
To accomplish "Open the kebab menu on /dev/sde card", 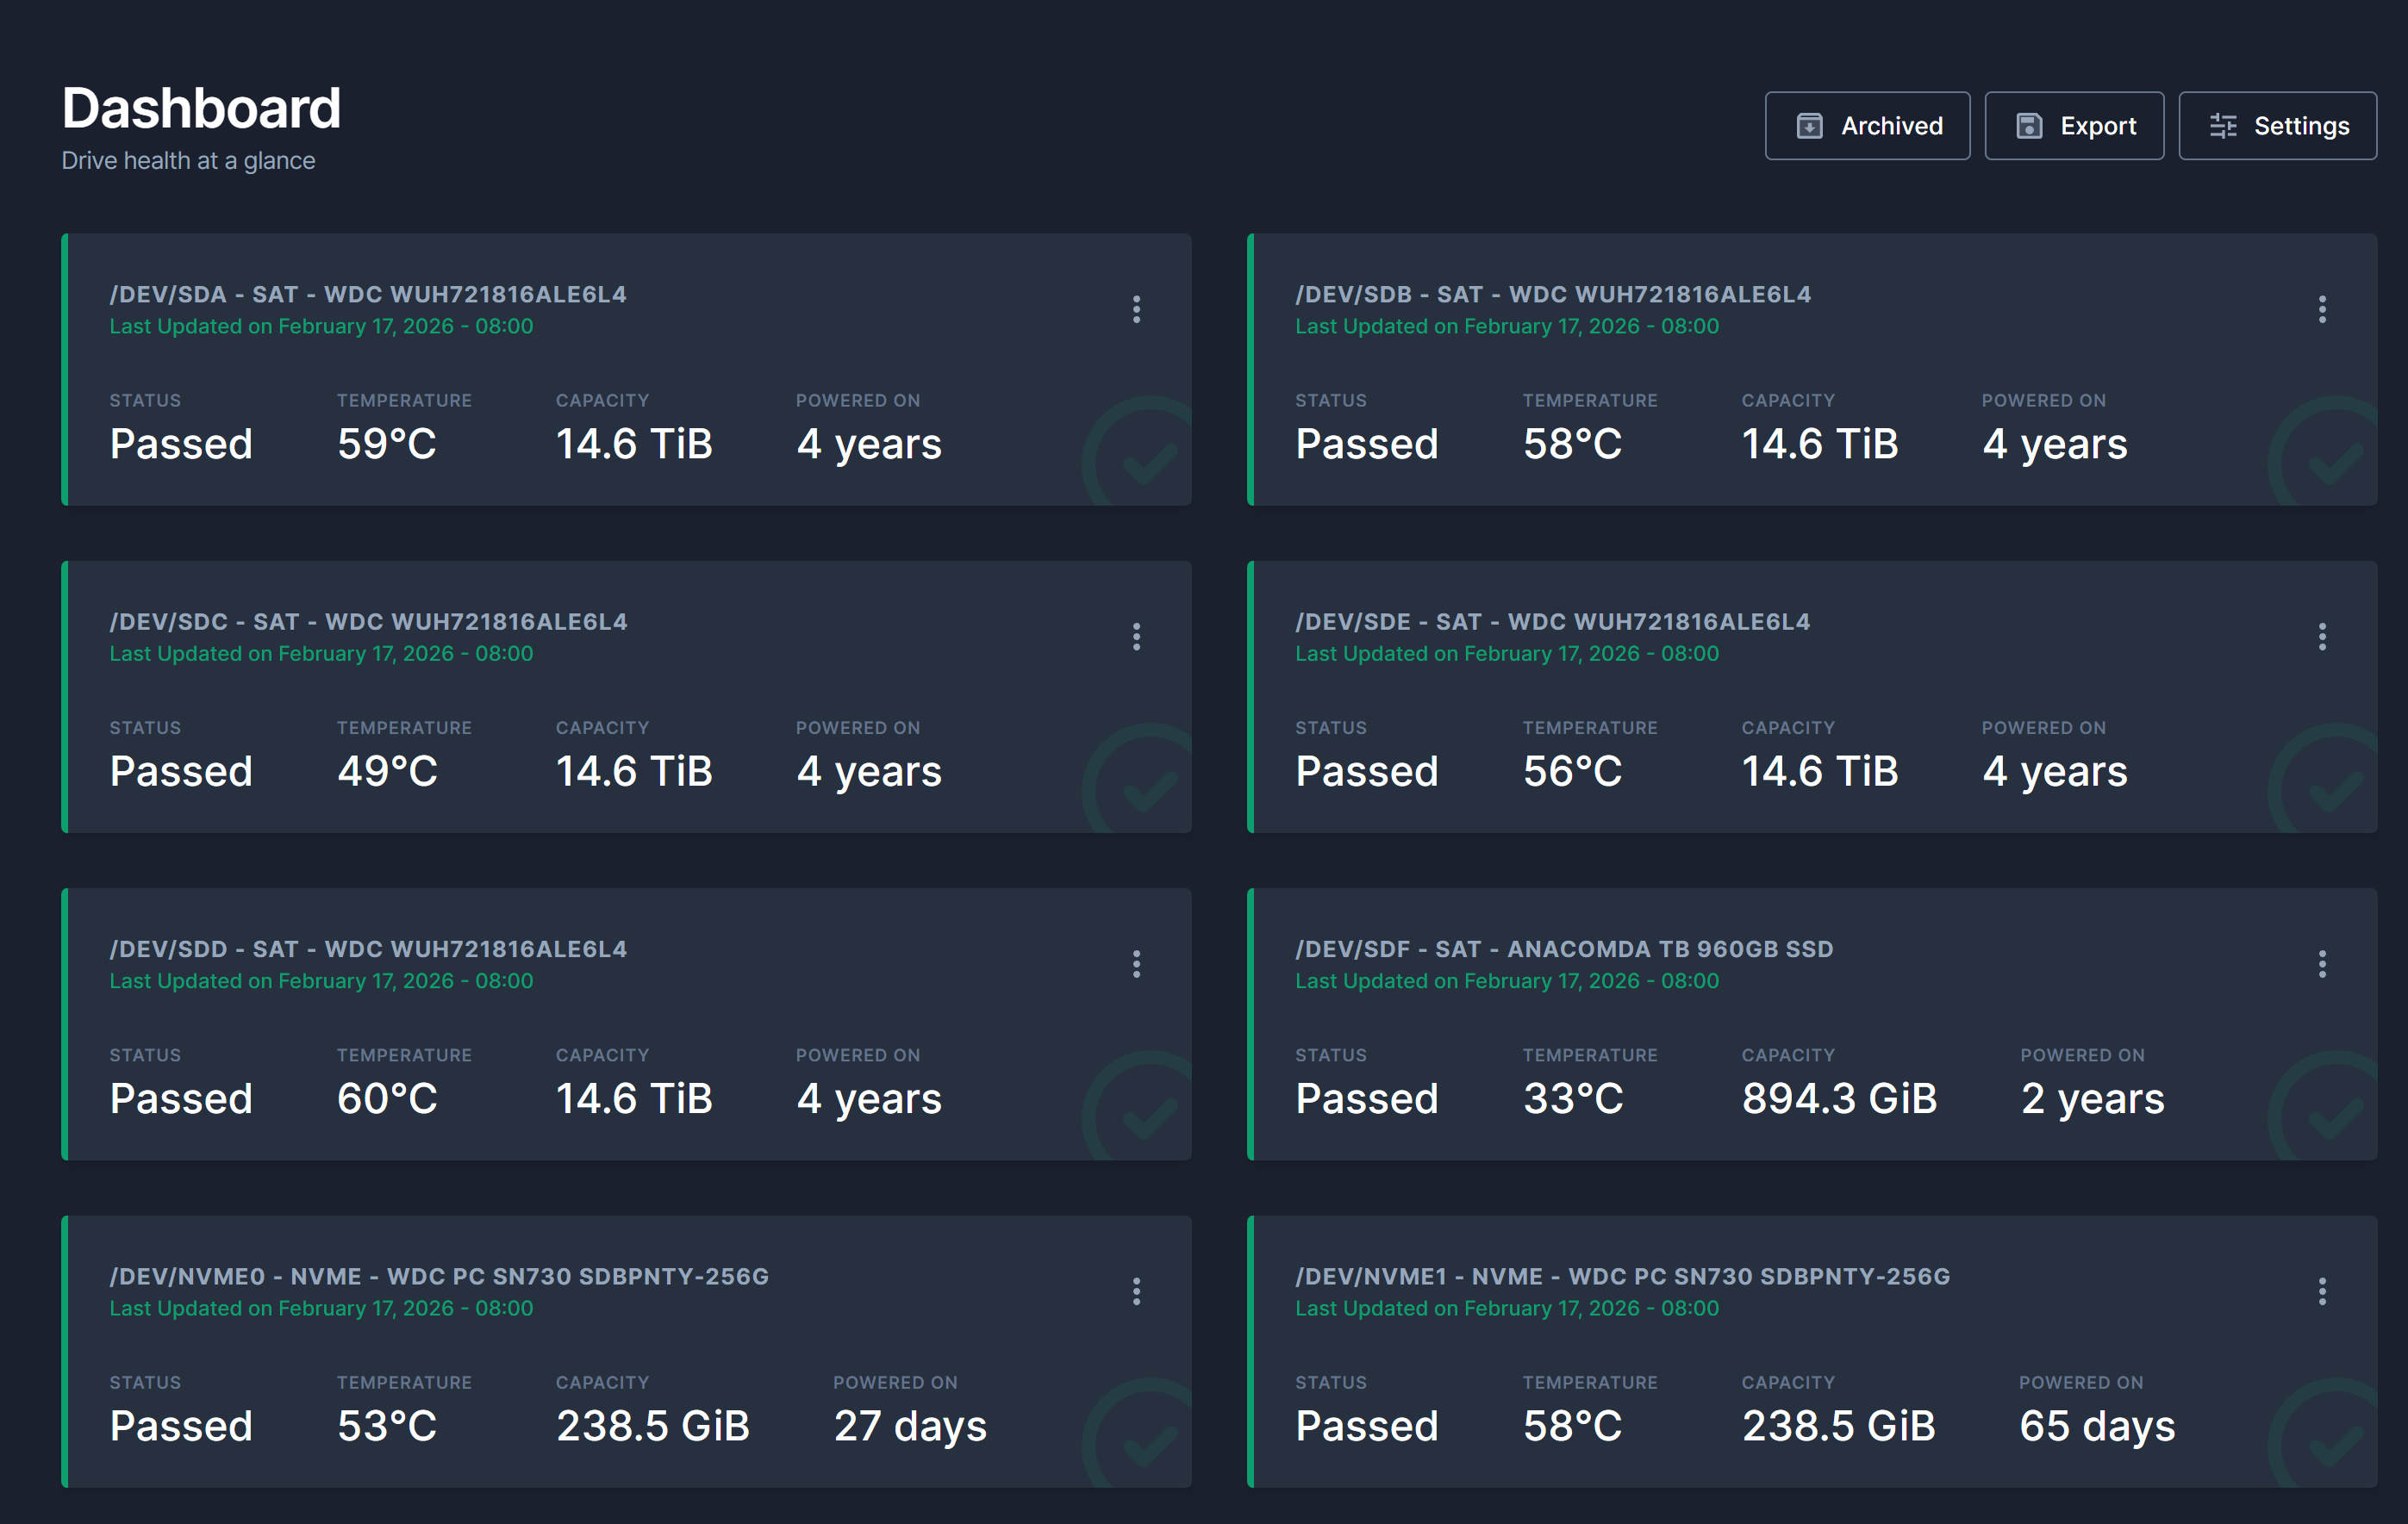I will pyautogui.click(x=2321, y=637).
